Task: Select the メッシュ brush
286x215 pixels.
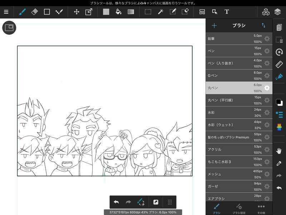Action: [x=239, y=174]
